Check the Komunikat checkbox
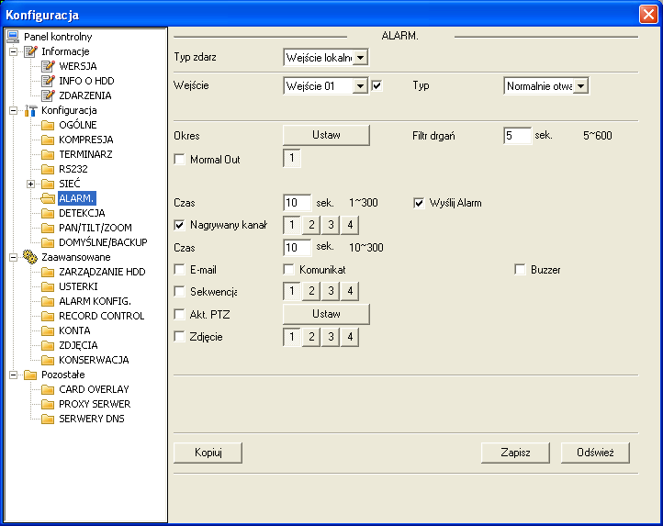The height and width of the screenshot is (526, 663). click(x=288, y=270)
